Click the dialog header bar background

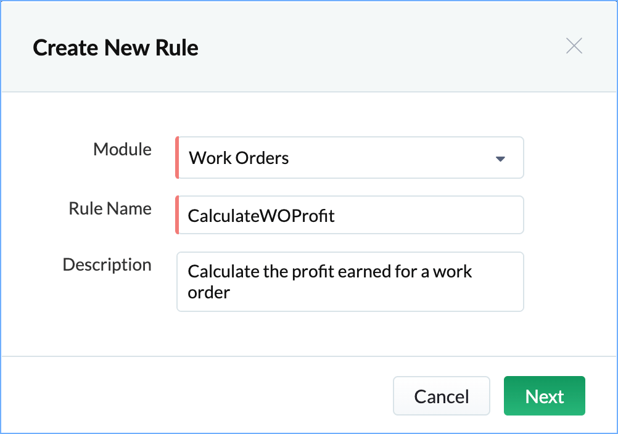click(370, 46)
